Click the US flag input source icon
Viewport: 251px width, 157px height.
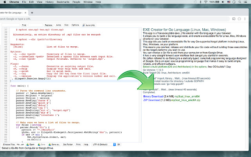(229, 2)
